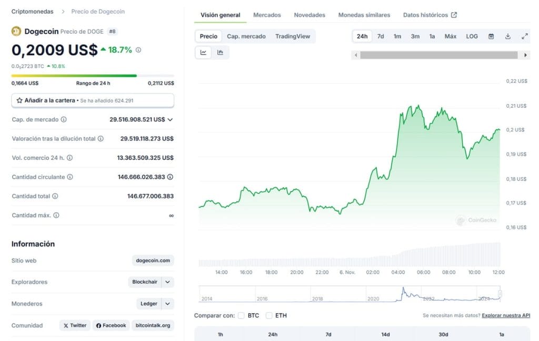Switch to candlestick chart icon

pyautogui.click(x=220, y=53)
